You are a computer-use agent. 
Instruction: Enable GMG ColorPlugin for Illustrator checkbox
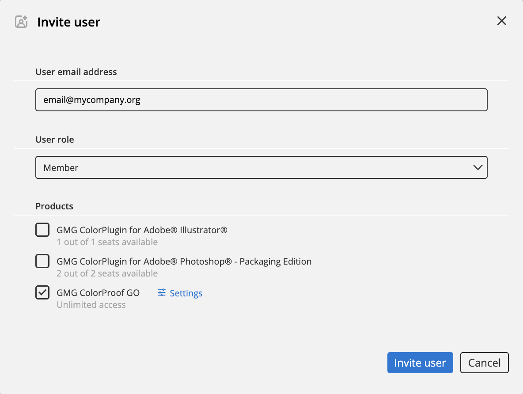pos(42,230)
